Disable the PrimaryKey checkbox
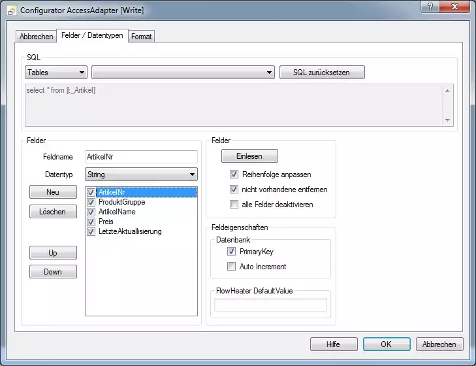The width and height of the screenshot is (476, 366). pos(231,251)
